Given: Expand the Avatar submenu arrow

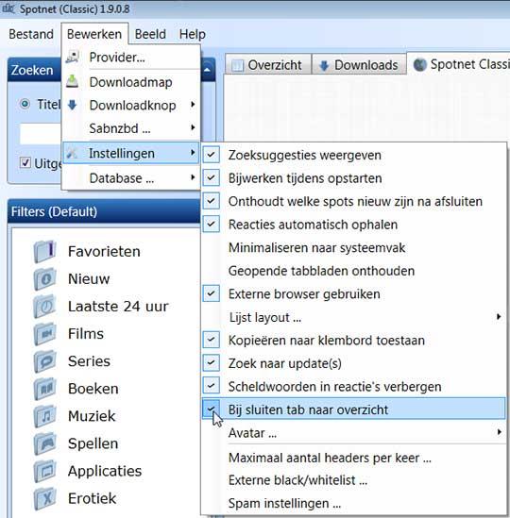Looking at the screenshot, I should pyautogui.click(x=499, y=432).
